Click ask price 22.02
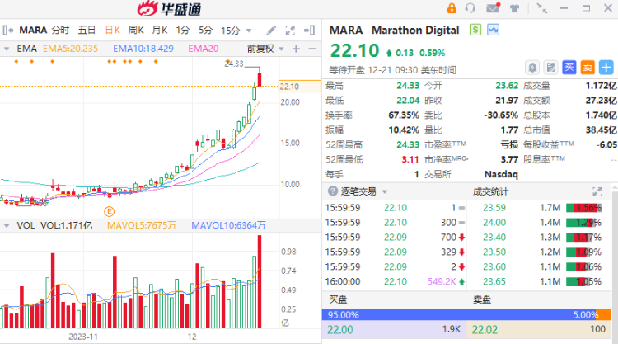Screen dimensions: 618x344 (x=485, y=330)
